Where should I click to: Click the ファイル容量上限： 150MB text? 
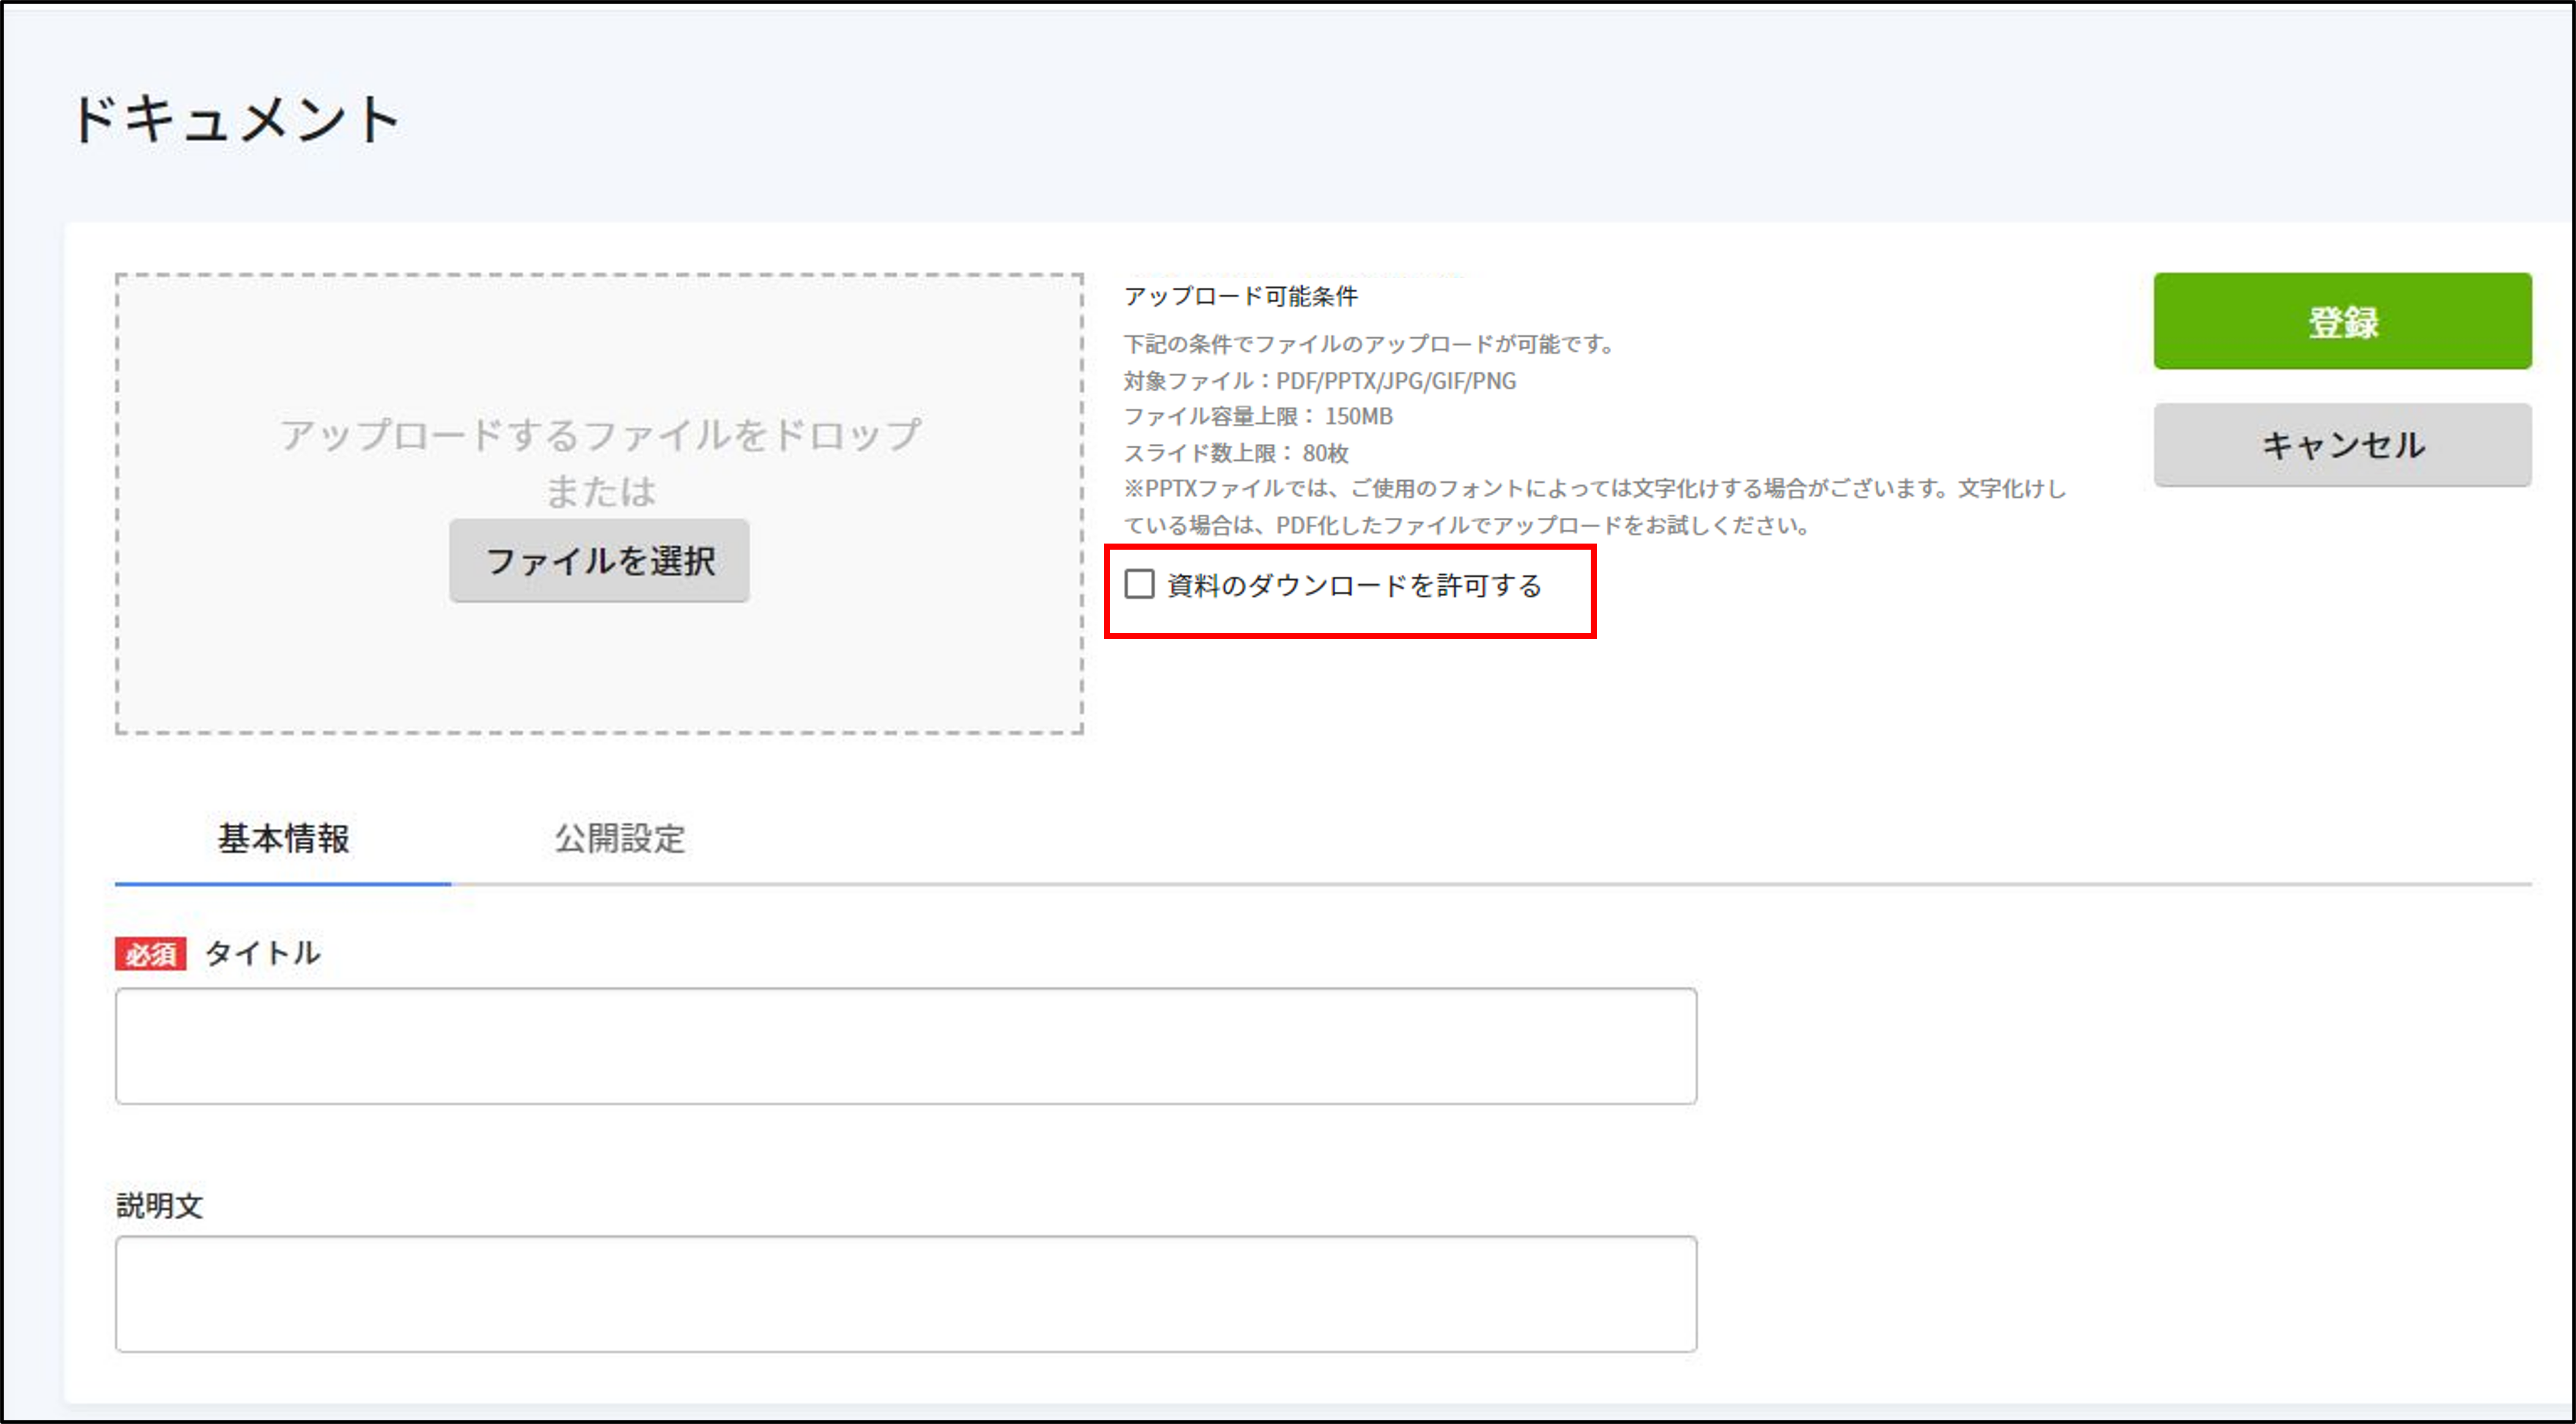(1258, 416)
